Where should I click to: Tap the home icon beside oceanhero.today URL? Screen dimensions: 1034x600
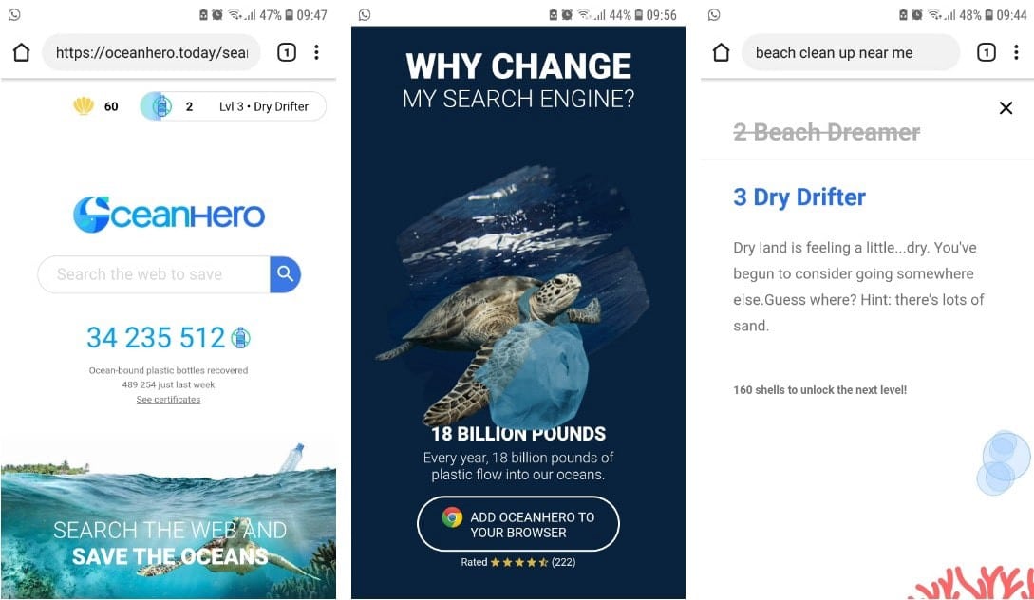21,52
